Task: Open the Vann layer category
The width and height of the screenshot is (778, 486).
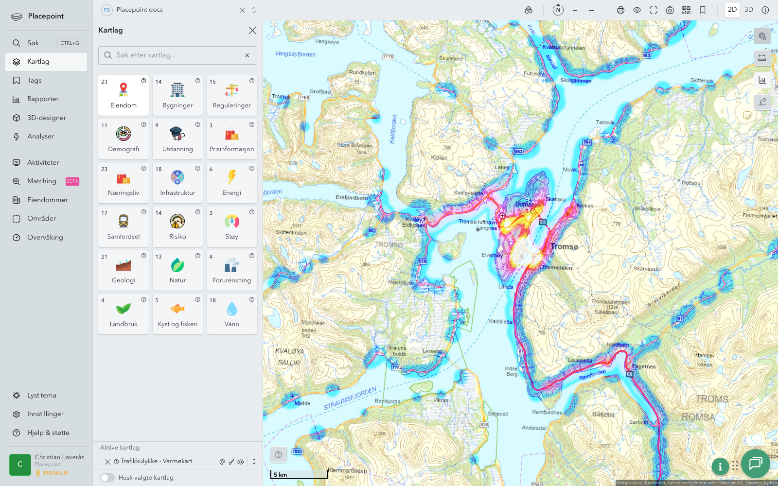Action: tap(232, 314)
